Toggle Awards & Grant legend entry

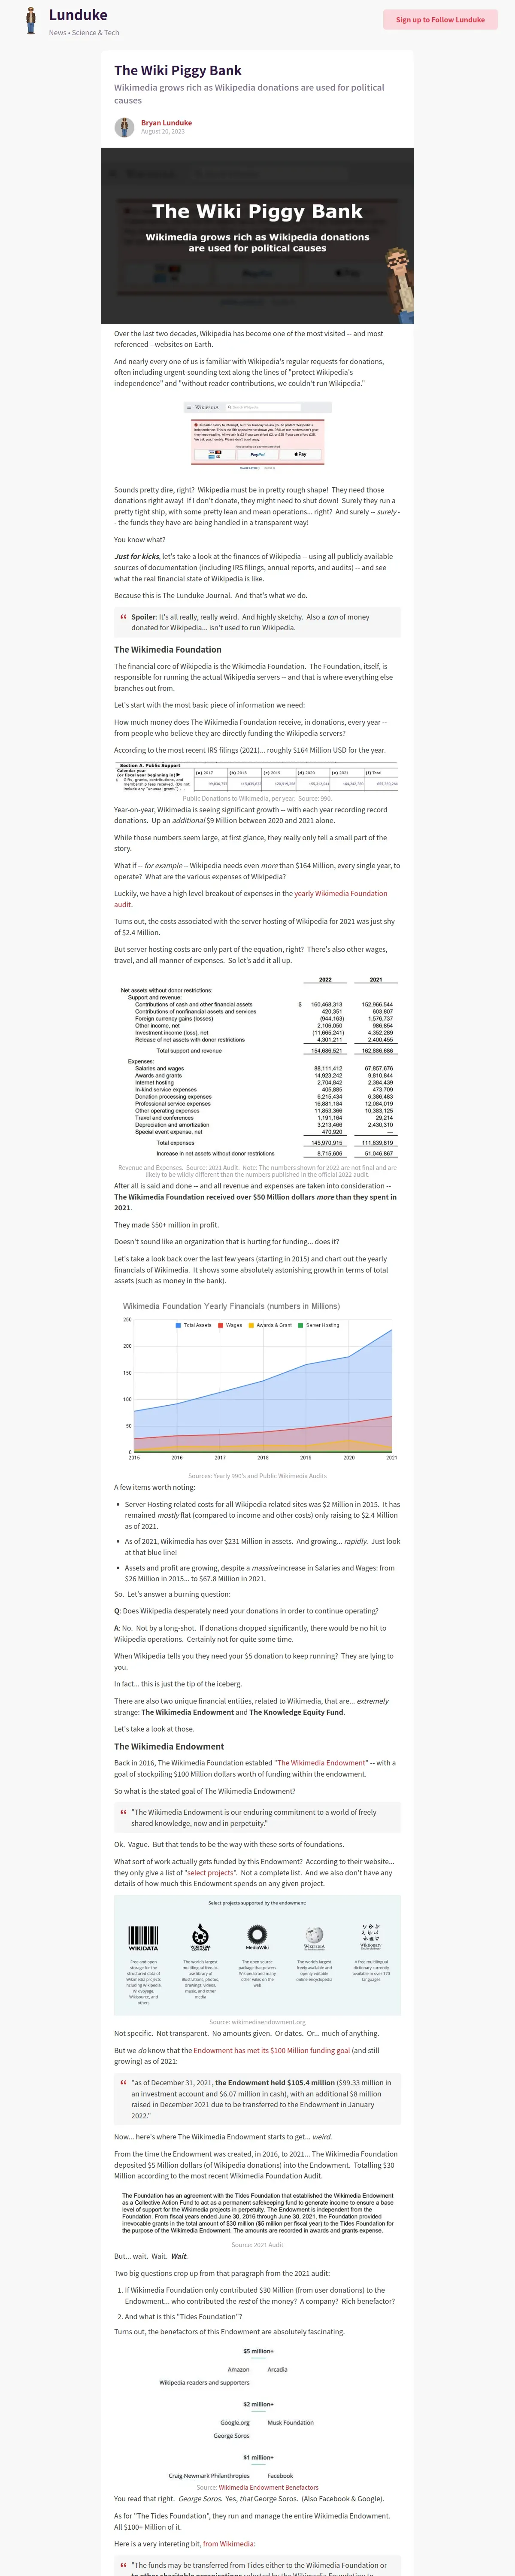click(x=270, y=1325)
